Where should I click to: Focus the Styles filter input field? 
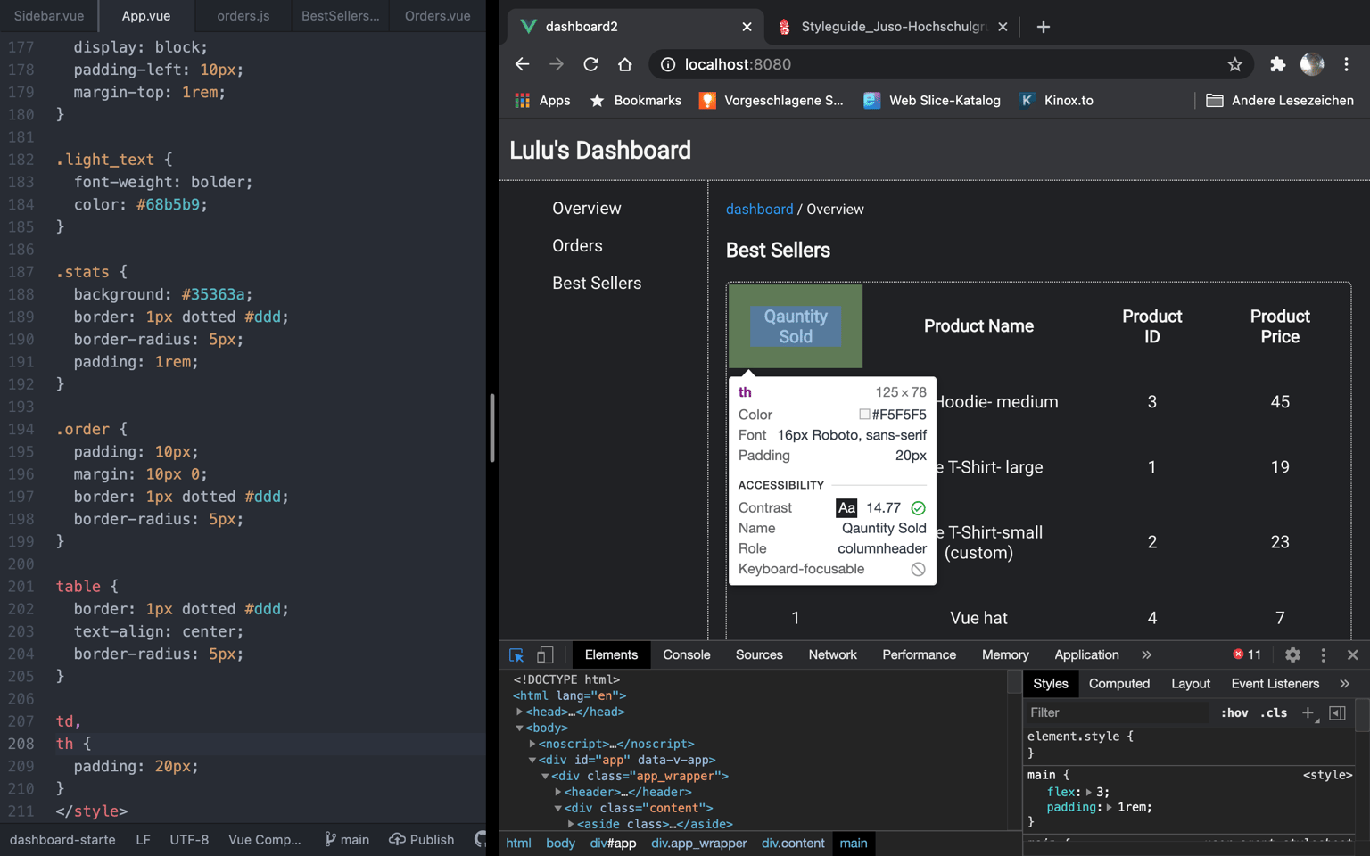(x=1118, y=712)
